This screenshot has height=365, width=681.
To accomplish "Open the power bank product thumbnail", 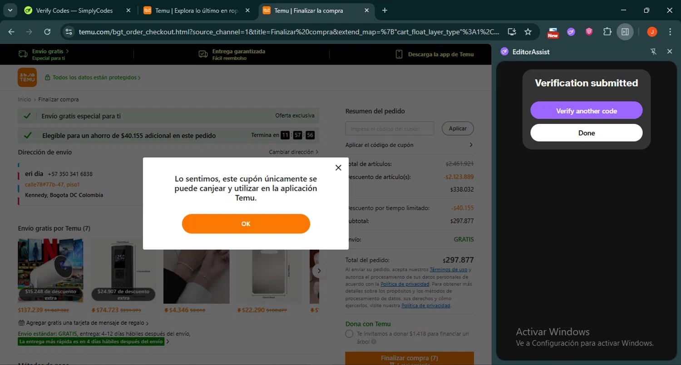I will tap(269, 271).
